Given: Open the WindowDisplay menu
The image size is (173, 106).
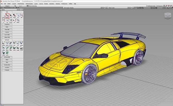Looking at the screenshot, I should tap(29, 4).
